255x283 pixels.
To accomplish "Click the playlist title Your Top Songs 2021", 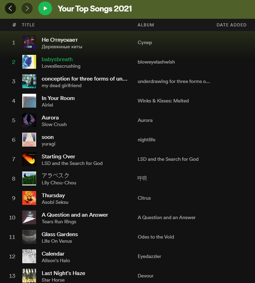I will pos(95,9).
